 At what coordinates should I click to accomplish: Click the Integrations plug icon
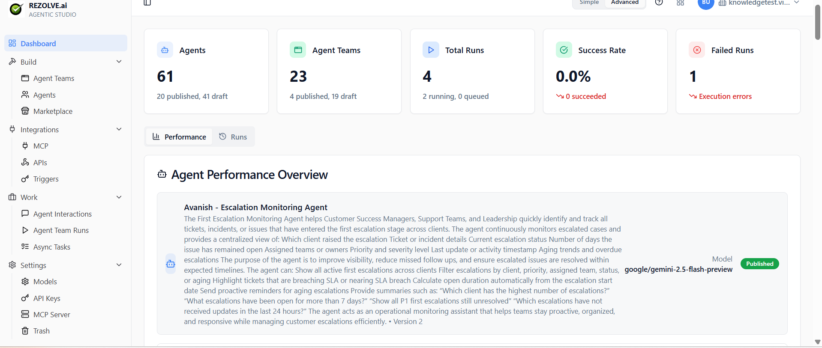coord(12,129)
